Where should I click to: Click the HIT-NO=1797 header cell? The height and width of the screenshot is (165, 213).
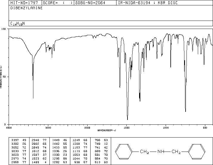(24, 3)
